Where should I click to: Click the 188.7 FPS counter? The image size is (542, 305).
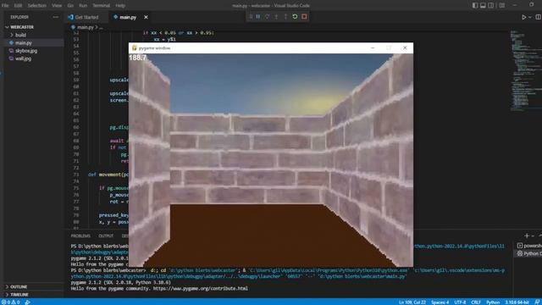(x=137, y=58)
